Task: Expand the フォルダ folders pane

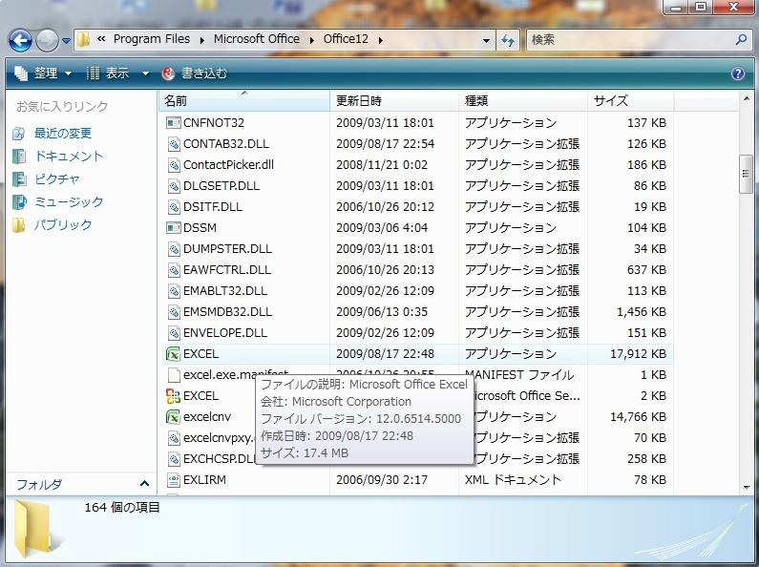Action: point(144,483)
